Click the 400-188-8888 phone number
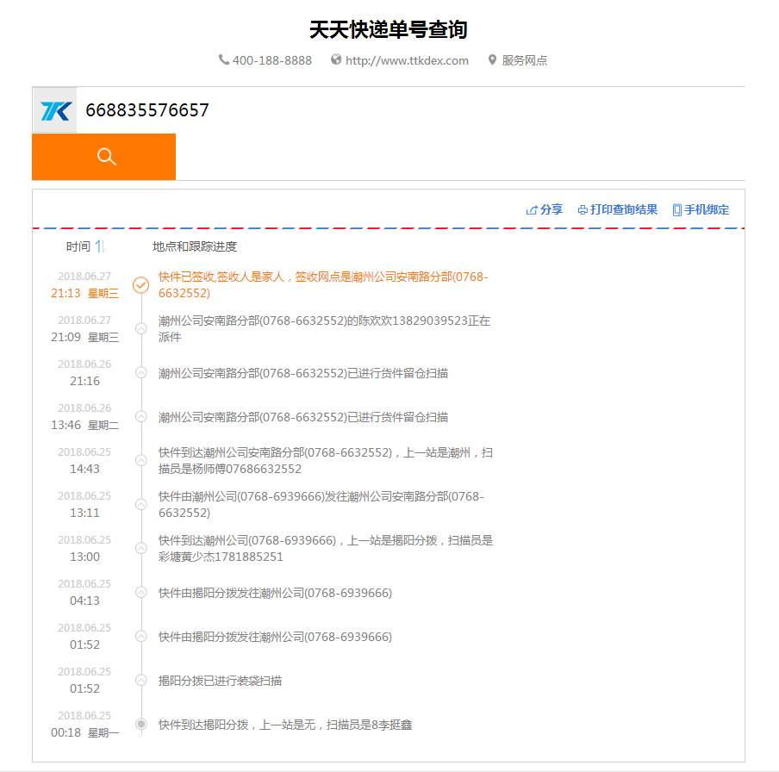 tap(272, 60)
